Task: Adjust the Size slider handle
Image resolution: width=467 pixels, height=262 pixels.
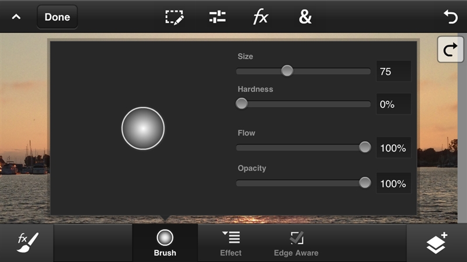Action: (x=287, y=71)
